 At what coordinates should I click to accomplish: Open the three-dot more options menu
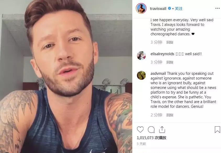(218, 8)
